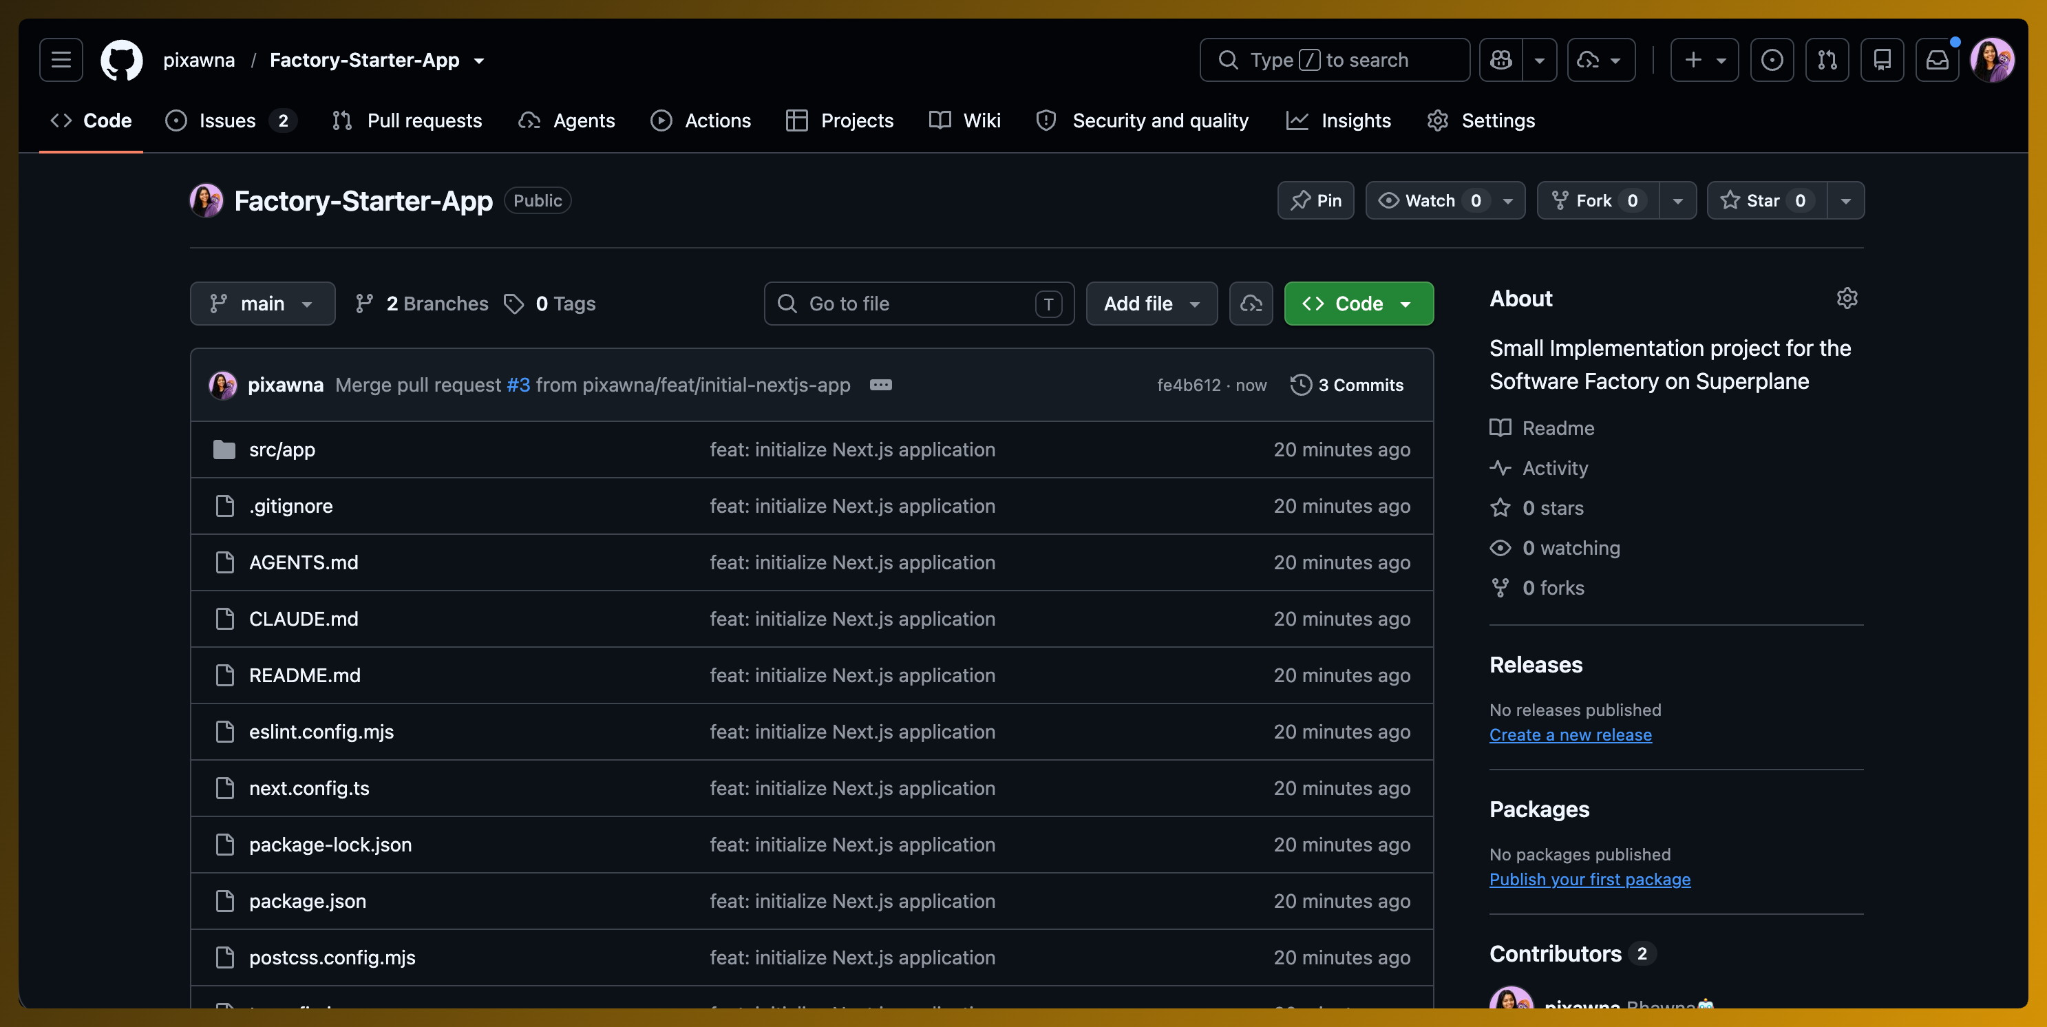This screenshot has height=1027, width=2047.
Task: Open the user profile avatar menu
Action: pyautogui.click(x=1992, y=60)
